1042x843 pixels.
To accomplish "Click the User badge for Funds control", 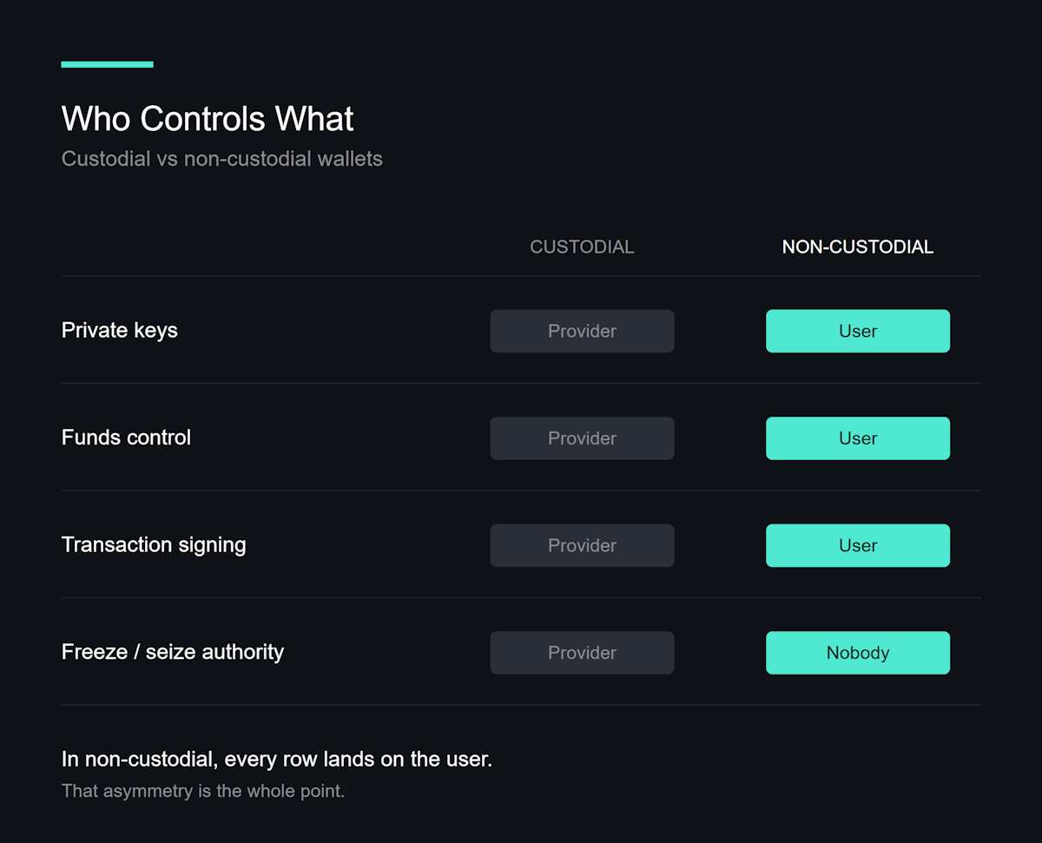I will click(x=857, y=438).
